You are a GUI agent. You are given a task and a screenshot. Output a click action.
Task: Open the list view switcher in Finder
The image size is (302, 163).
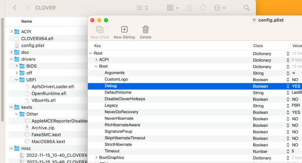pyautogui.click(x=142, y=8)
